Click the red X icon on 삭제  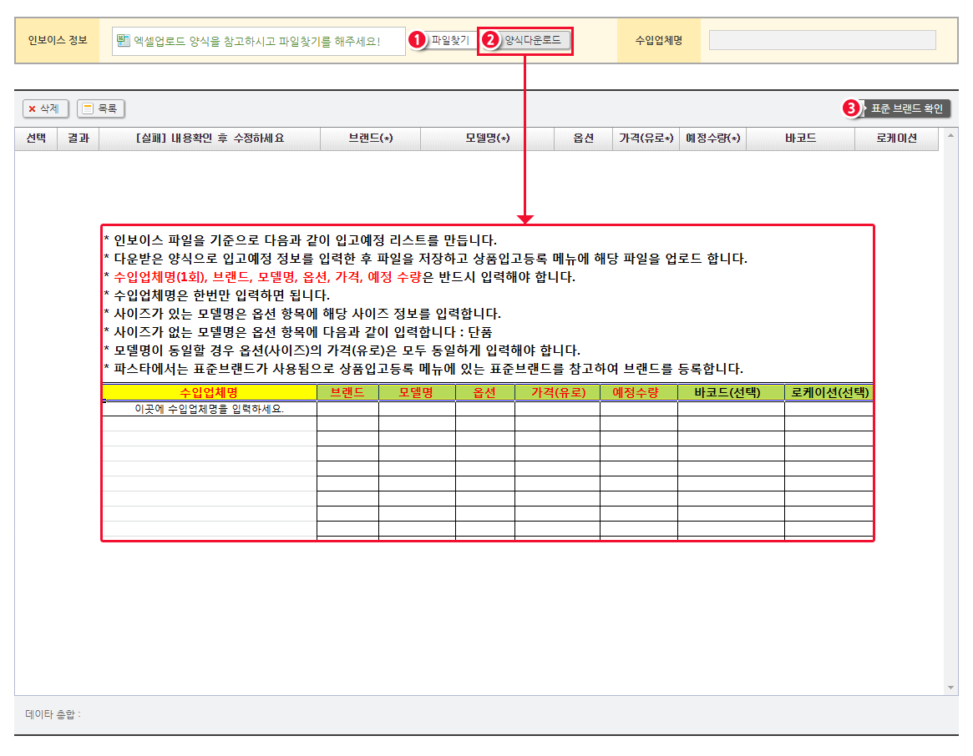click(x=33, y=109)
